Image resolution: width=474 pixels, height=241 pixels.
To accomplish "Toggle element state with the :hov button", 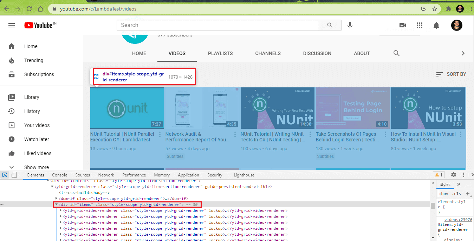I will 443,193.
